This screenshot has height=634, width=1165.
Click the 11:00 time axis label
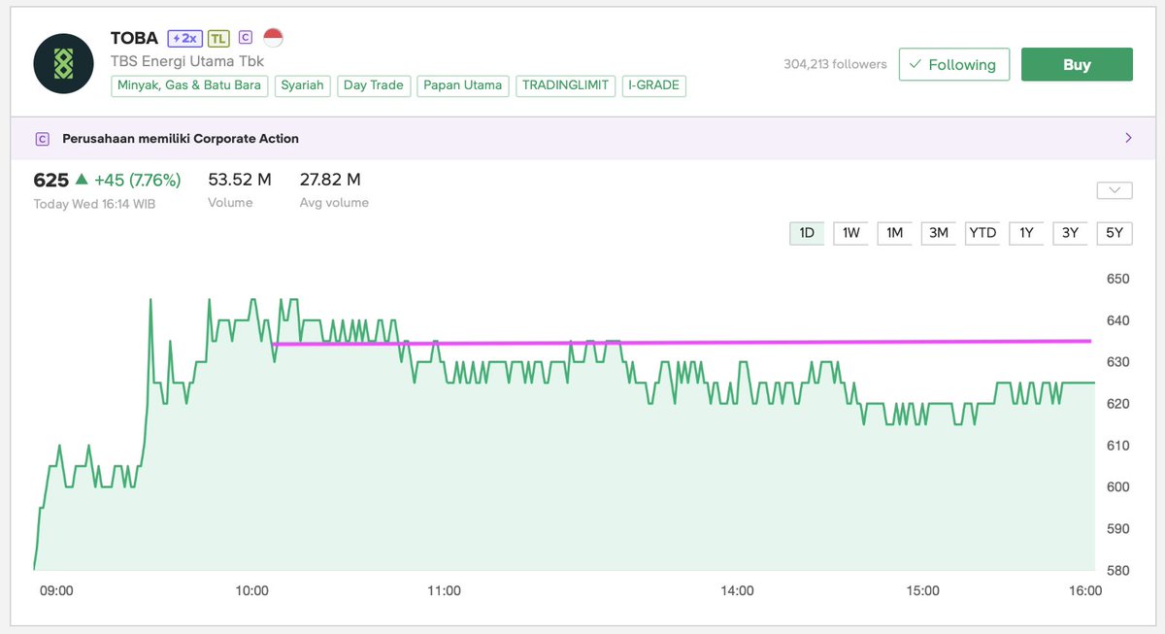[444, 590]
